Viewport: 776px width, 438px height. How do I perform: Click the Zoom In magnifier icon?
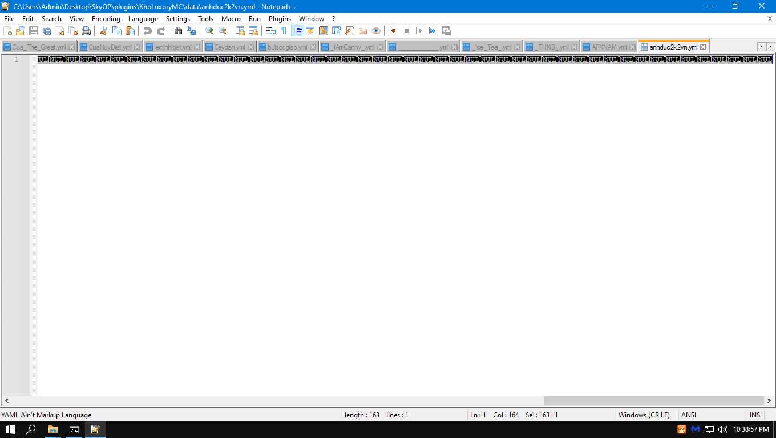tap(209, 31)
